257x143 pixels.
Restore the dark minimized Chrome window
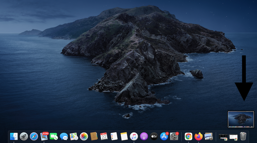click(223, 137)
